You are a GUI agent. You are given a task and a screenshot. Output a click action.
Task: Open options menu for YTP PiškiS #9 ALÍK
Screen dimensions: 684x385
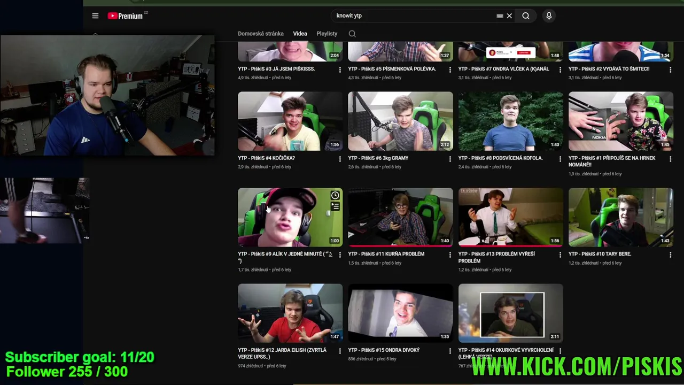point(340,255)
